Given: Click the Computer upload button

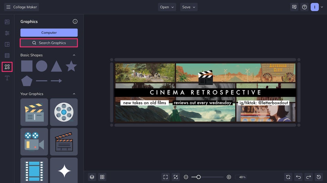Looking at the screenshot, I should (49, 32).
